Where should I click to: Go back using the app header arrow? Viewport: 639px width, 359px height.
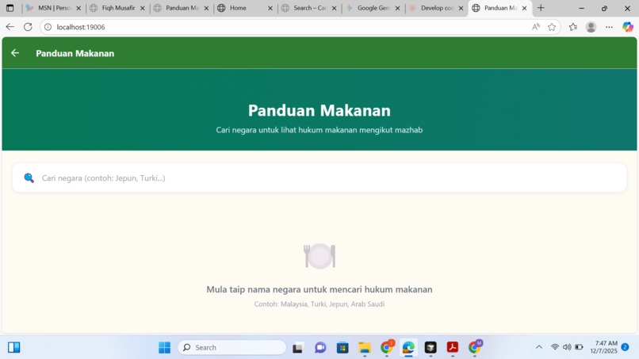(15, 53)
